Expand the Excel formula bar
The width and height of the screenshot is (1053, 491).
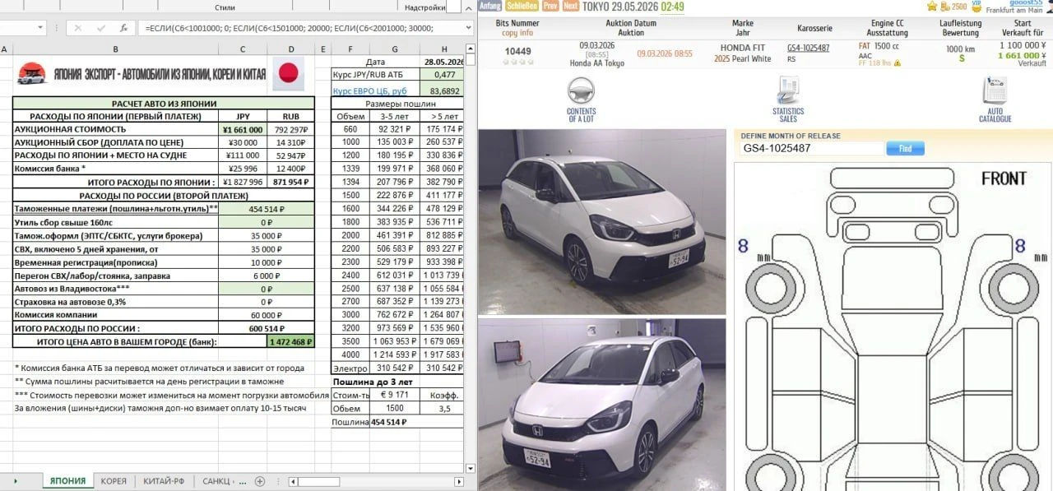tap(470, 27)
